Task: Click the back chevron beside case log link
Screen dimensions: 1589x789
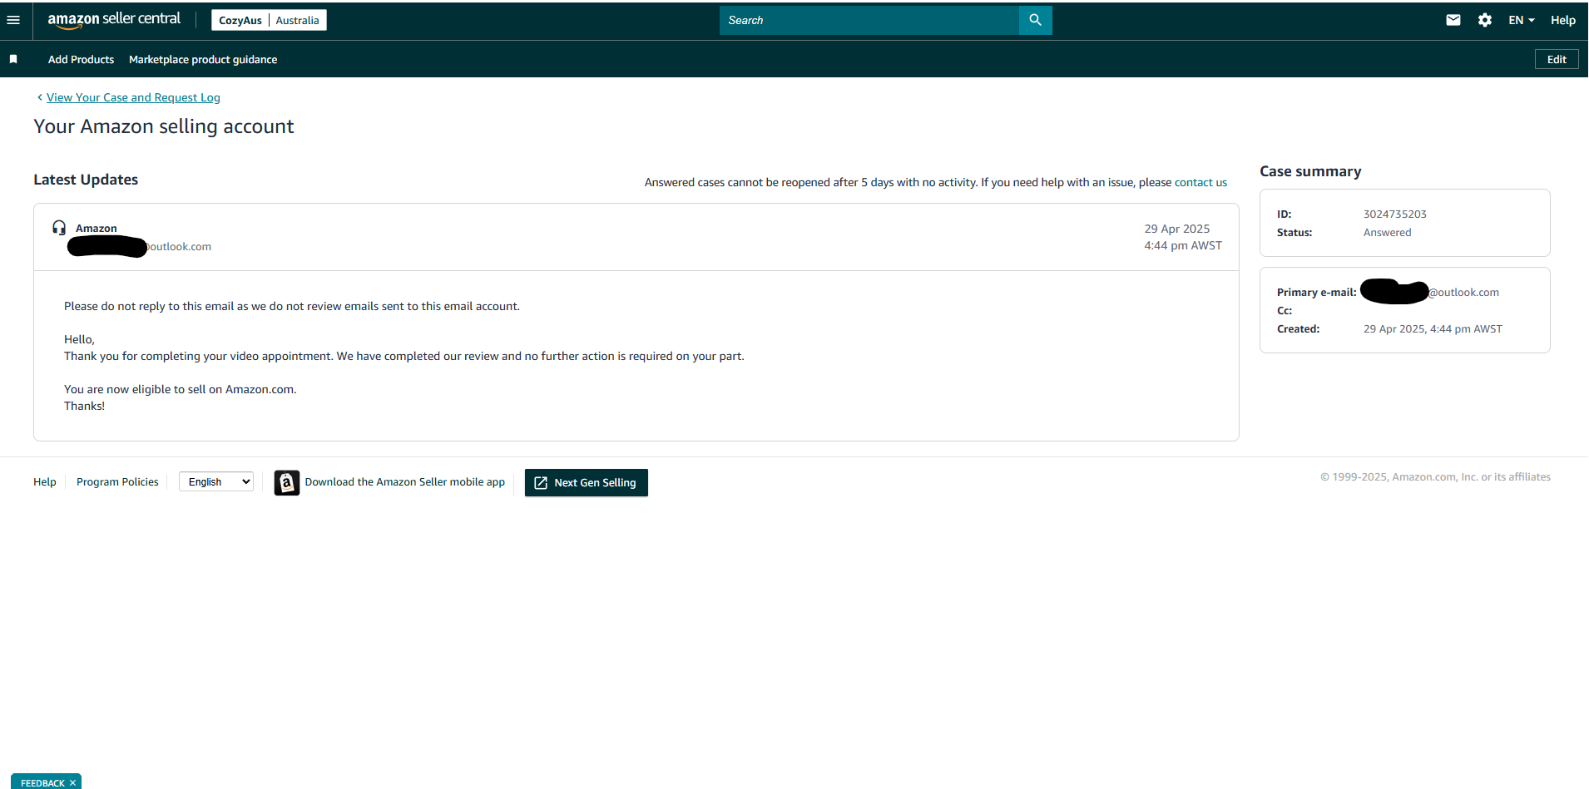Action: 39,97
